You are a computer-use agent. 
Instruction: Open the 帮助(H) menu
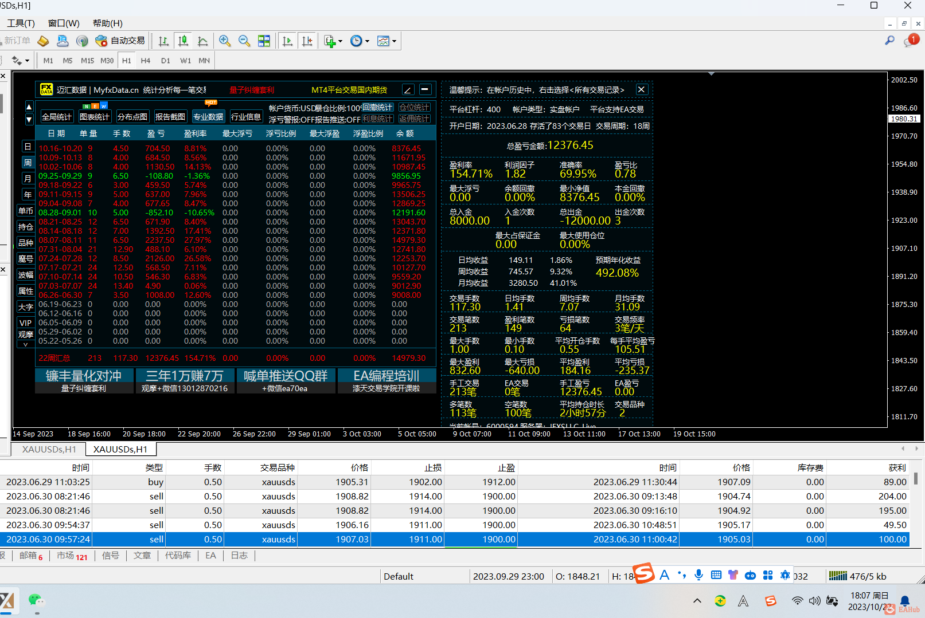(108, 23)
